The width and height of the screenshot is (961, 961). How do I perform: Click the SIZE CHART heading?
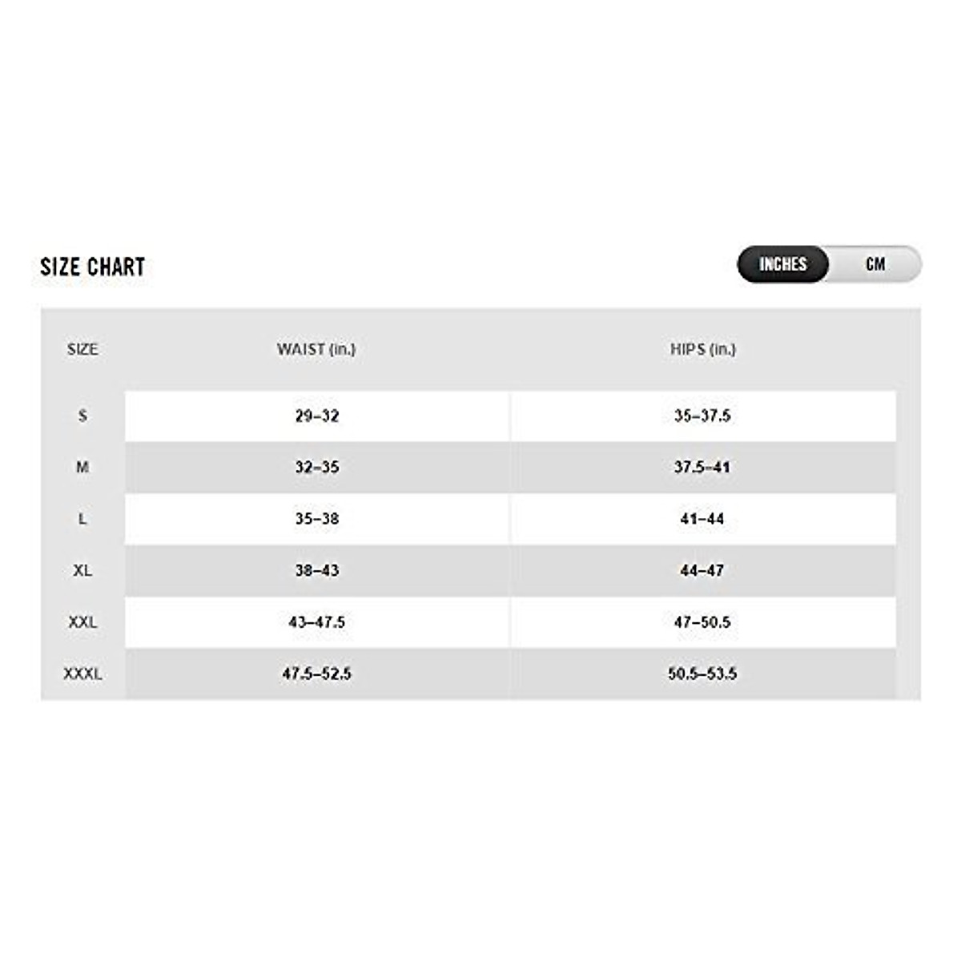click(93, 267)
